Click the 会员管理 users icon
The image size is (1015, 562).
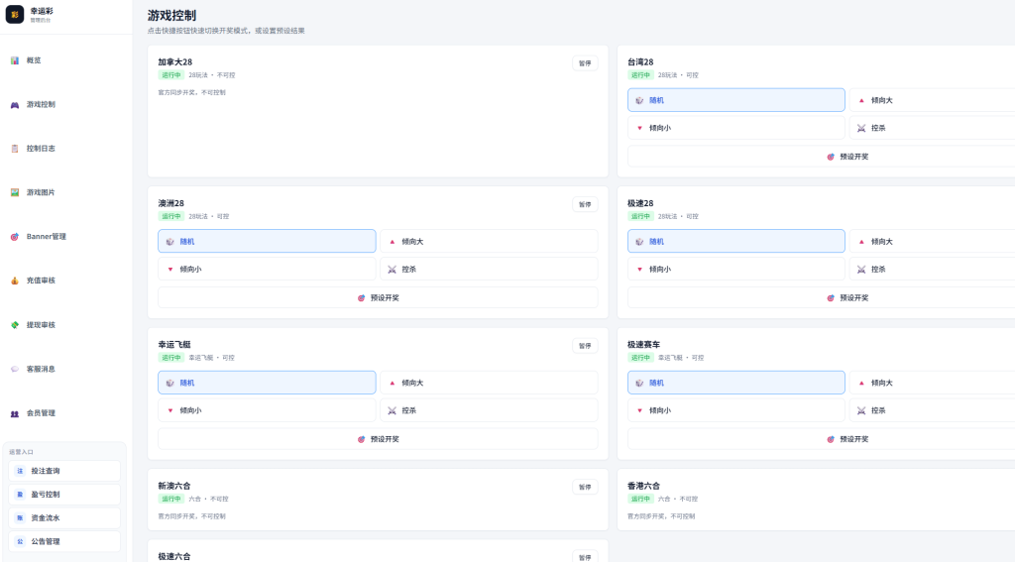[x=14, y=413]
